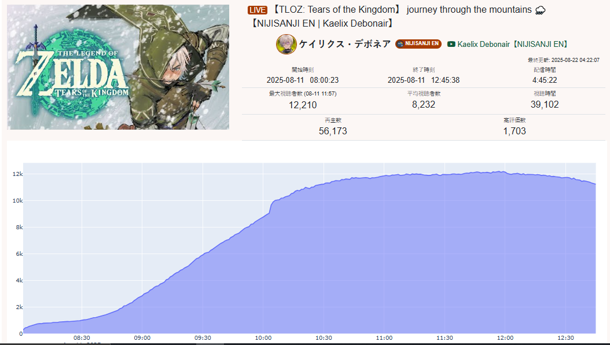This screenshot has width=610, height=345.
Task: Select the peak viewers label with 08-11 11:57
Action: click(x=303, y=93)
